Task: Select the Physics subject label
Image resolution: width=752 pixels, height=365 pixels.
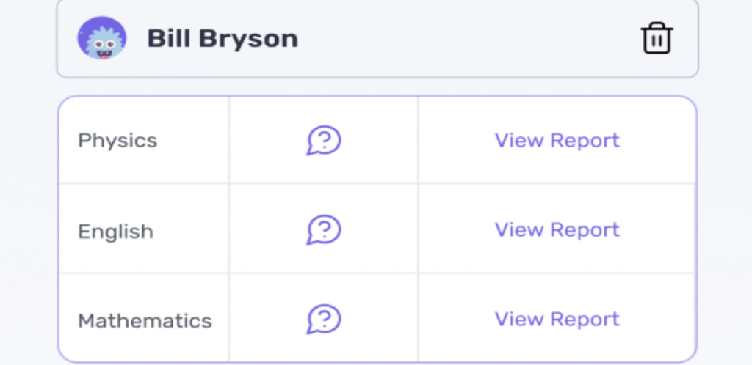Action: [x=117, y=140]
